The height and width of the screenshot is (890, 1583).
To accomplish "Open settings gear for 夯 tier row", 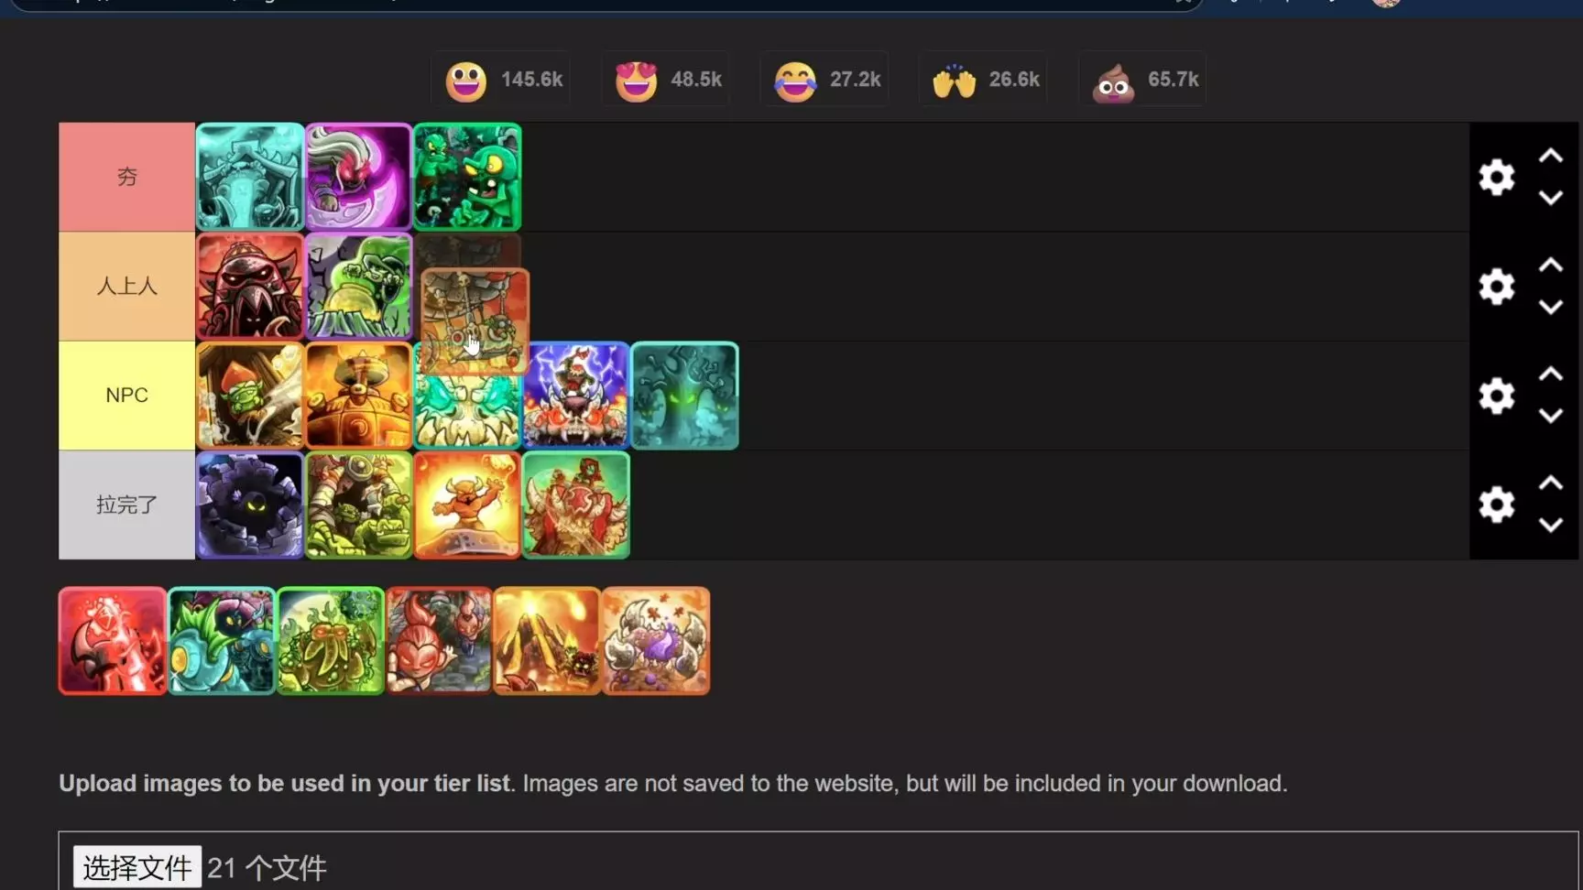I will click(x=1496, y=177).
